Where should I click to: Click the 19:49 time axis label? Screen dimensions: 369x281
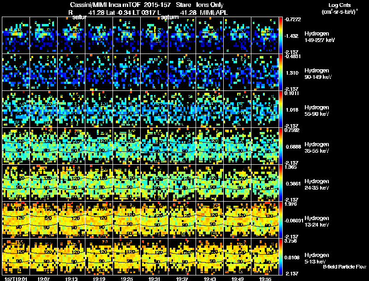coord(238,279)
